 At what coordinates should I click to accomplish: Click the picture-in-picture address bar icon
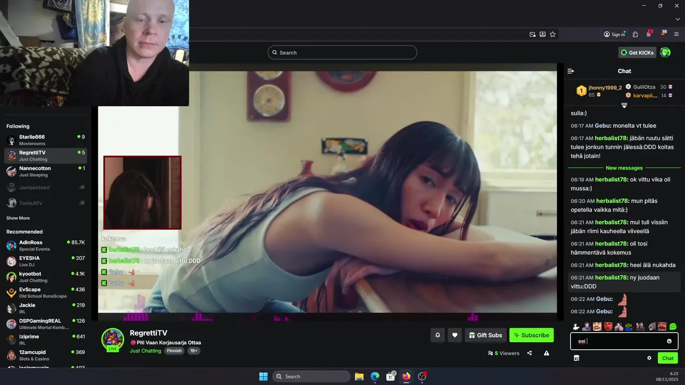tap(532, 34)
